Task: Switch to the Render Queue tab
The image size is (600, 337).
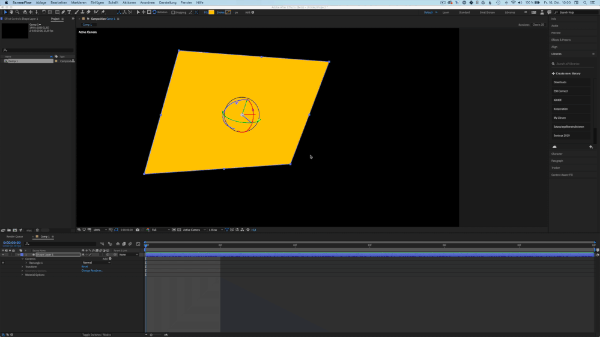Action: pyautogui.click(x=14, y=236)
